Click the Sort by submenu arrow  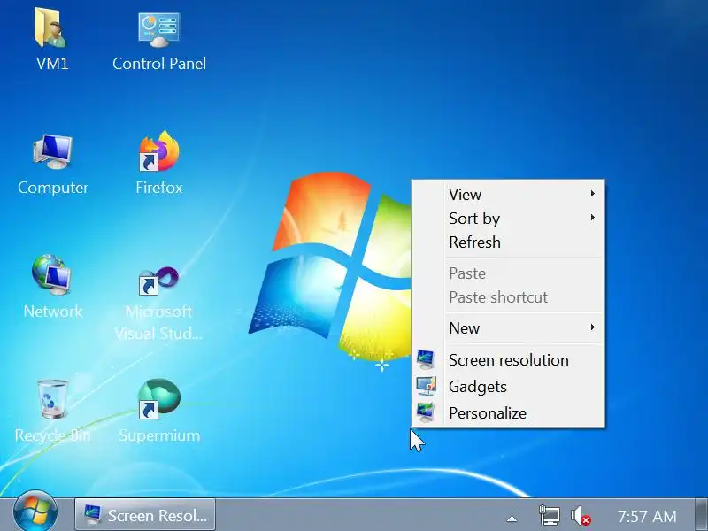(x=592, y=218)
